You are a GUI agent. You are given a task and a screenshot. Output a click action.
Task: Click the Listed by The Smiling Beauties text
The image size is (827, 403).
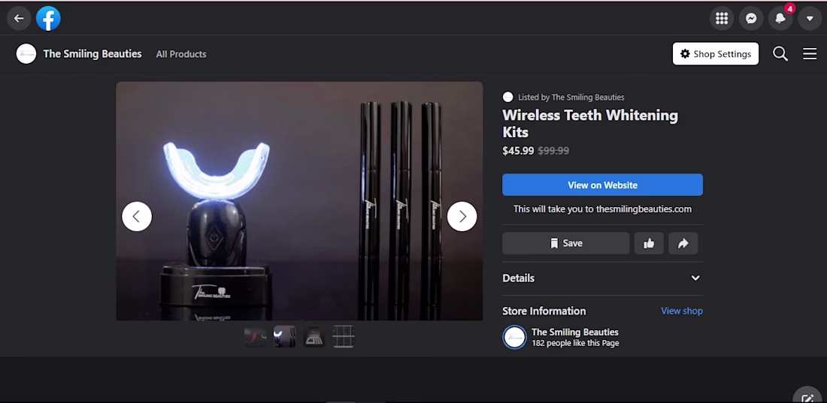coord(571,97)
